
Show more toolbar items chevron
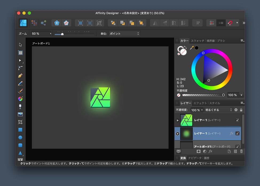pos(244,23)
